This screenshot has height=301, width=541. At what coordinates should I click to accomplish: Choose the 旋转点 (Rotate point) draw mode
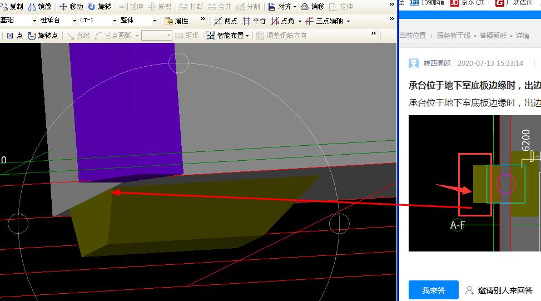43,36
